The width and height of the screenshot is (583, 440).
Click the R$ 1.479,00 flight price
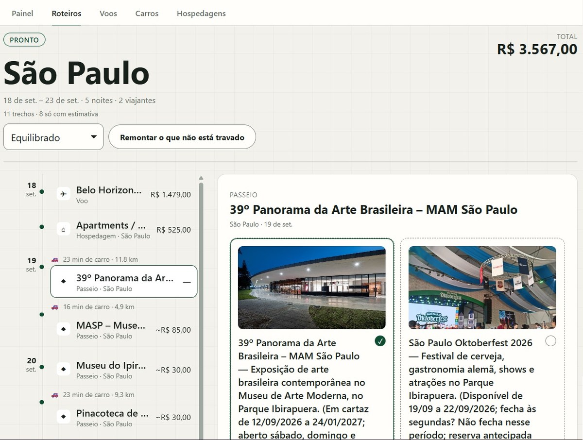pyautogui.click(x=171, y=194)
